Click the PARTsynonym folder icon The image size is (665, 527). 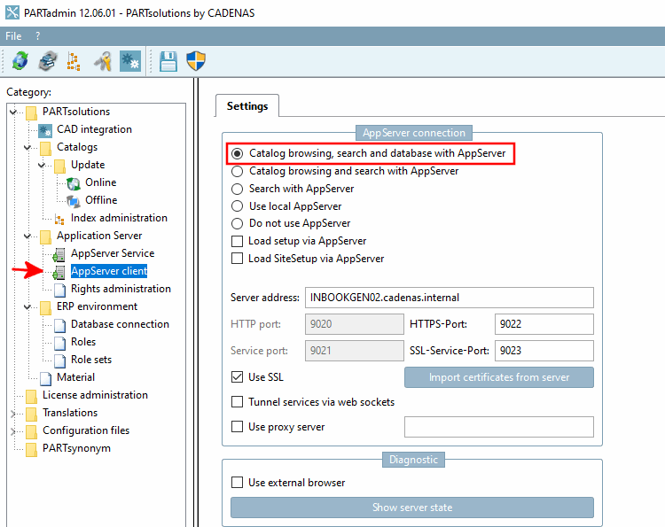(31, 449)
